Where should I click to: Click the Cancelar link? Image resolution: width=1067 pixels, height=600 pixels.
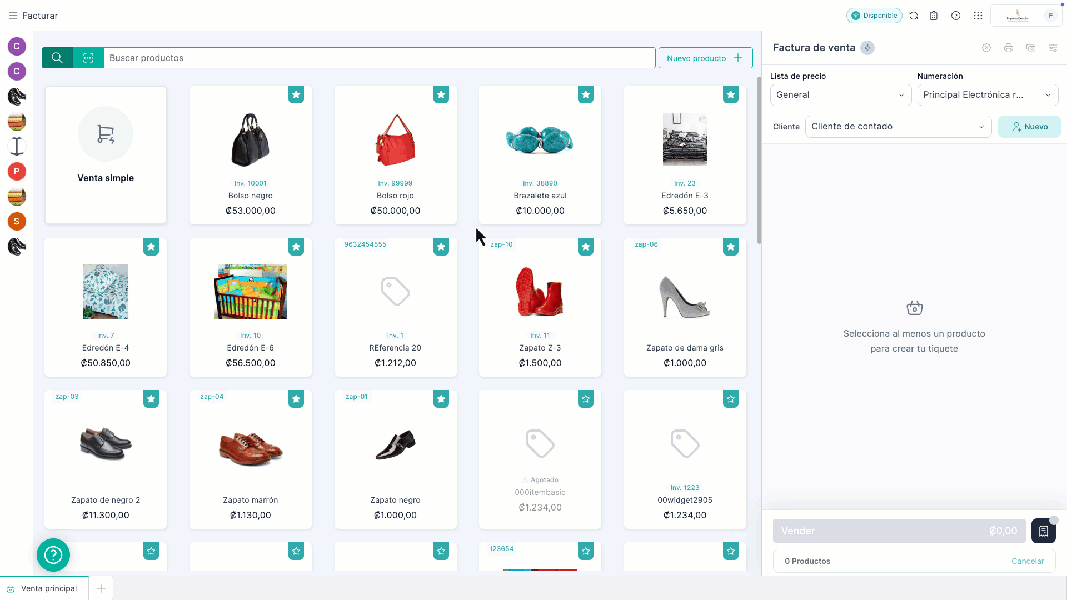pyautogui.click(x=1027, y=561)
